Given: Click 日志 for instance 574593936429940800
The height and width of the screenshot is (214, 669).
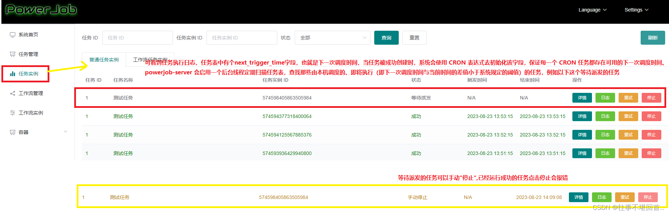Looking at the screenshot, I should pyautogui.click(x=605, y=153).
